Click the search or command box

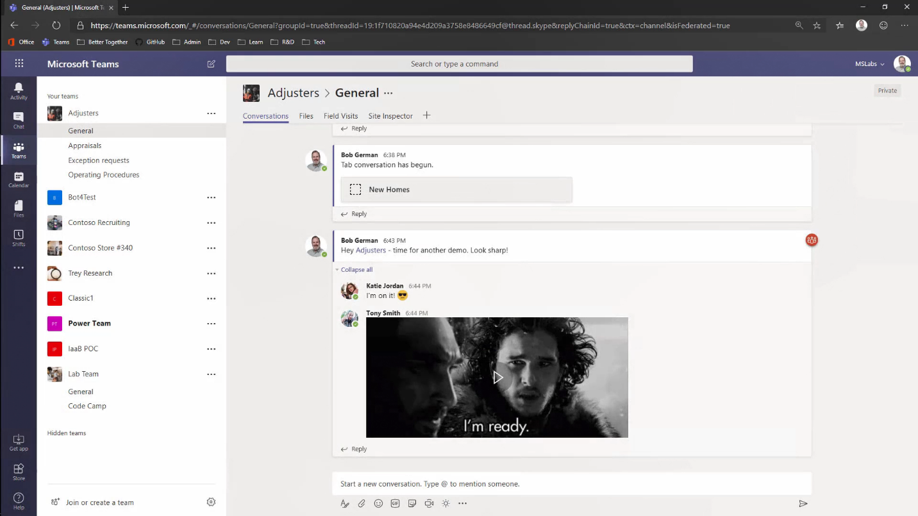pyautogui.click(x=459, y=64)
